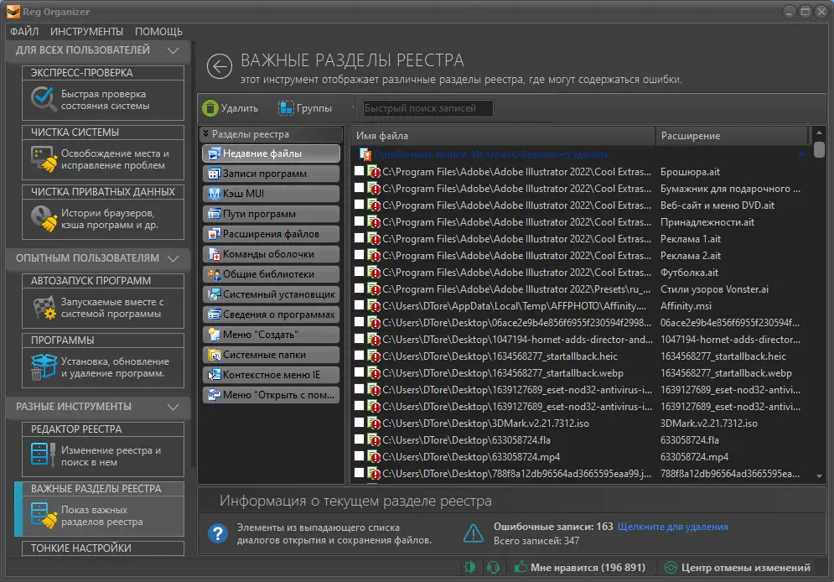The height and width of the screenshot is (582, 834).
Task: Click the error group header icon above list
Action: coord(365,154)
